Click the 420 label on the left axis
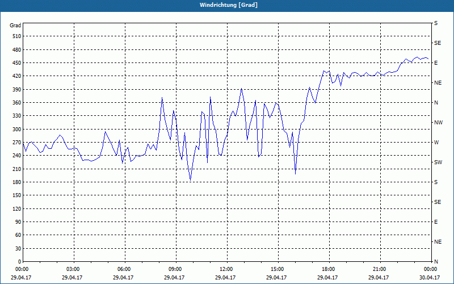This screenshot has height=284, width=454. click(17, 76)
